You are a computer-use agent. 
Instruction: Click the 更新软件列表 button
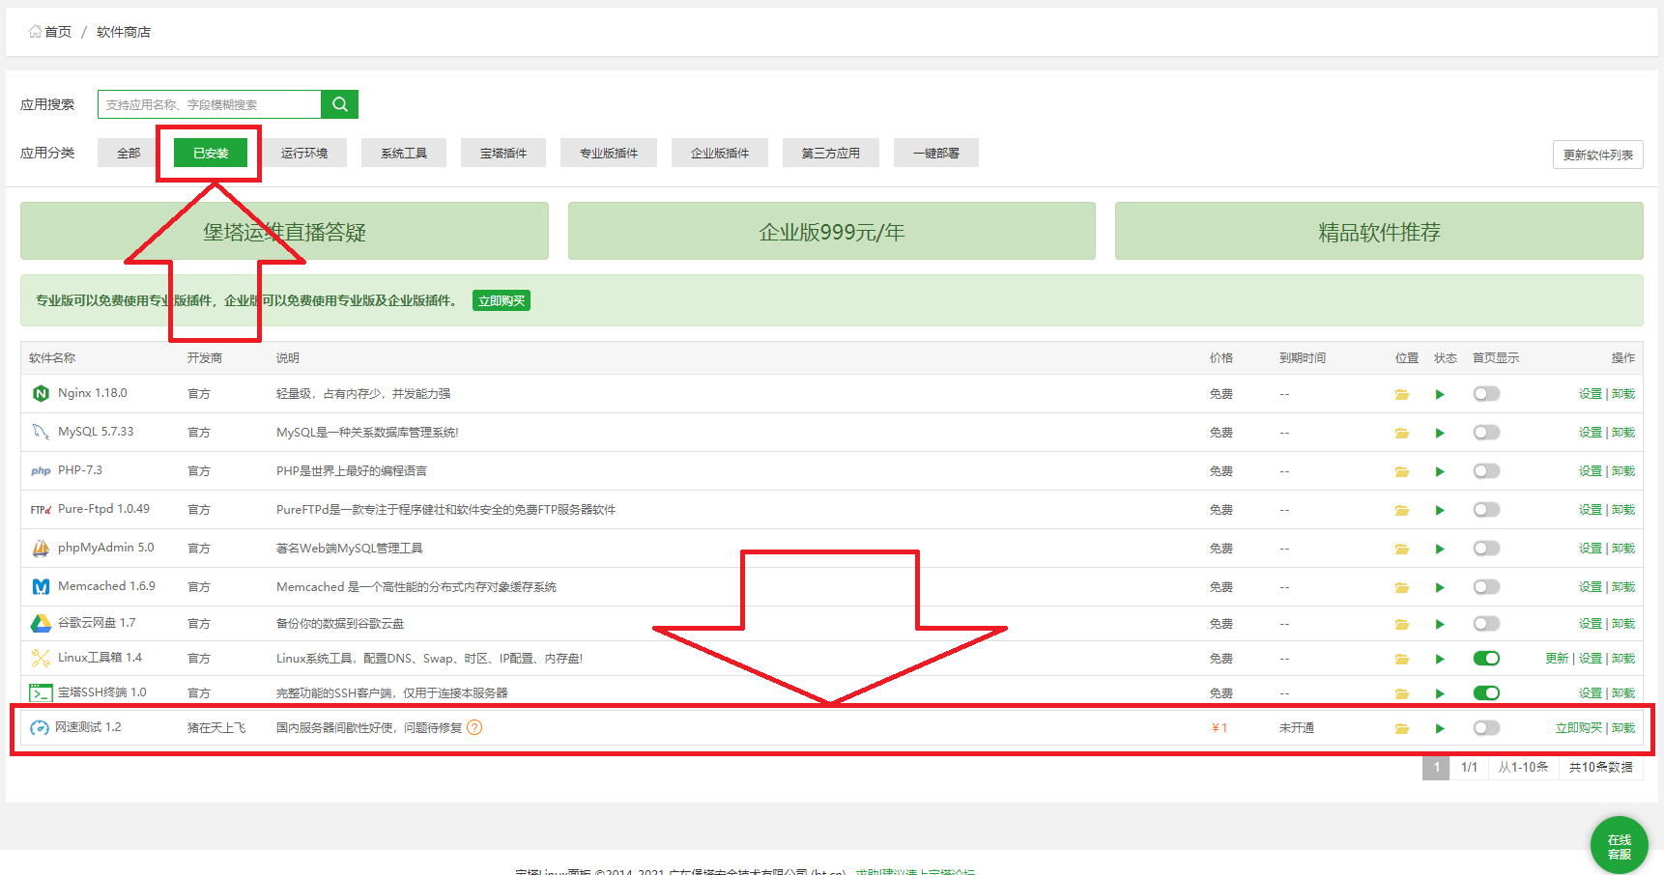(x=1598, y=155)
